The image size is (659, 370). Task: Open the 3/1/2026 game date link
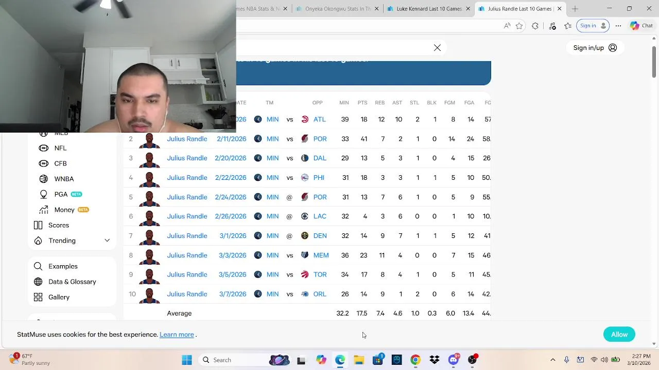click(x=233, y=236)
